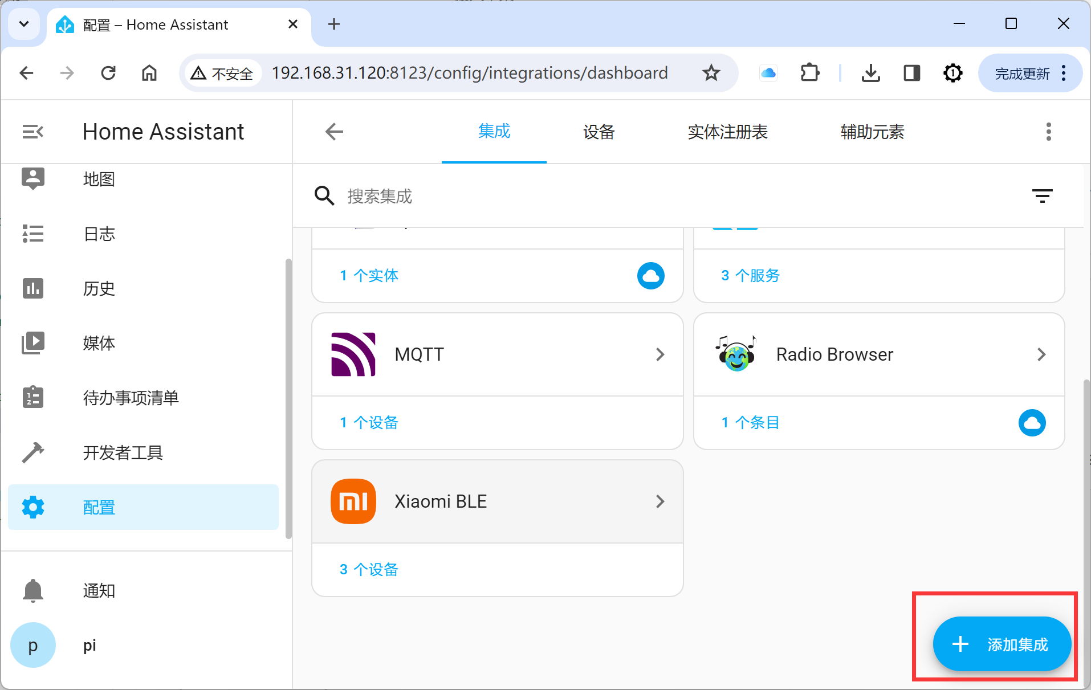Click the Home Assistant sidebar title
The image size is (1091, 690).
click(x=163, y=132)
